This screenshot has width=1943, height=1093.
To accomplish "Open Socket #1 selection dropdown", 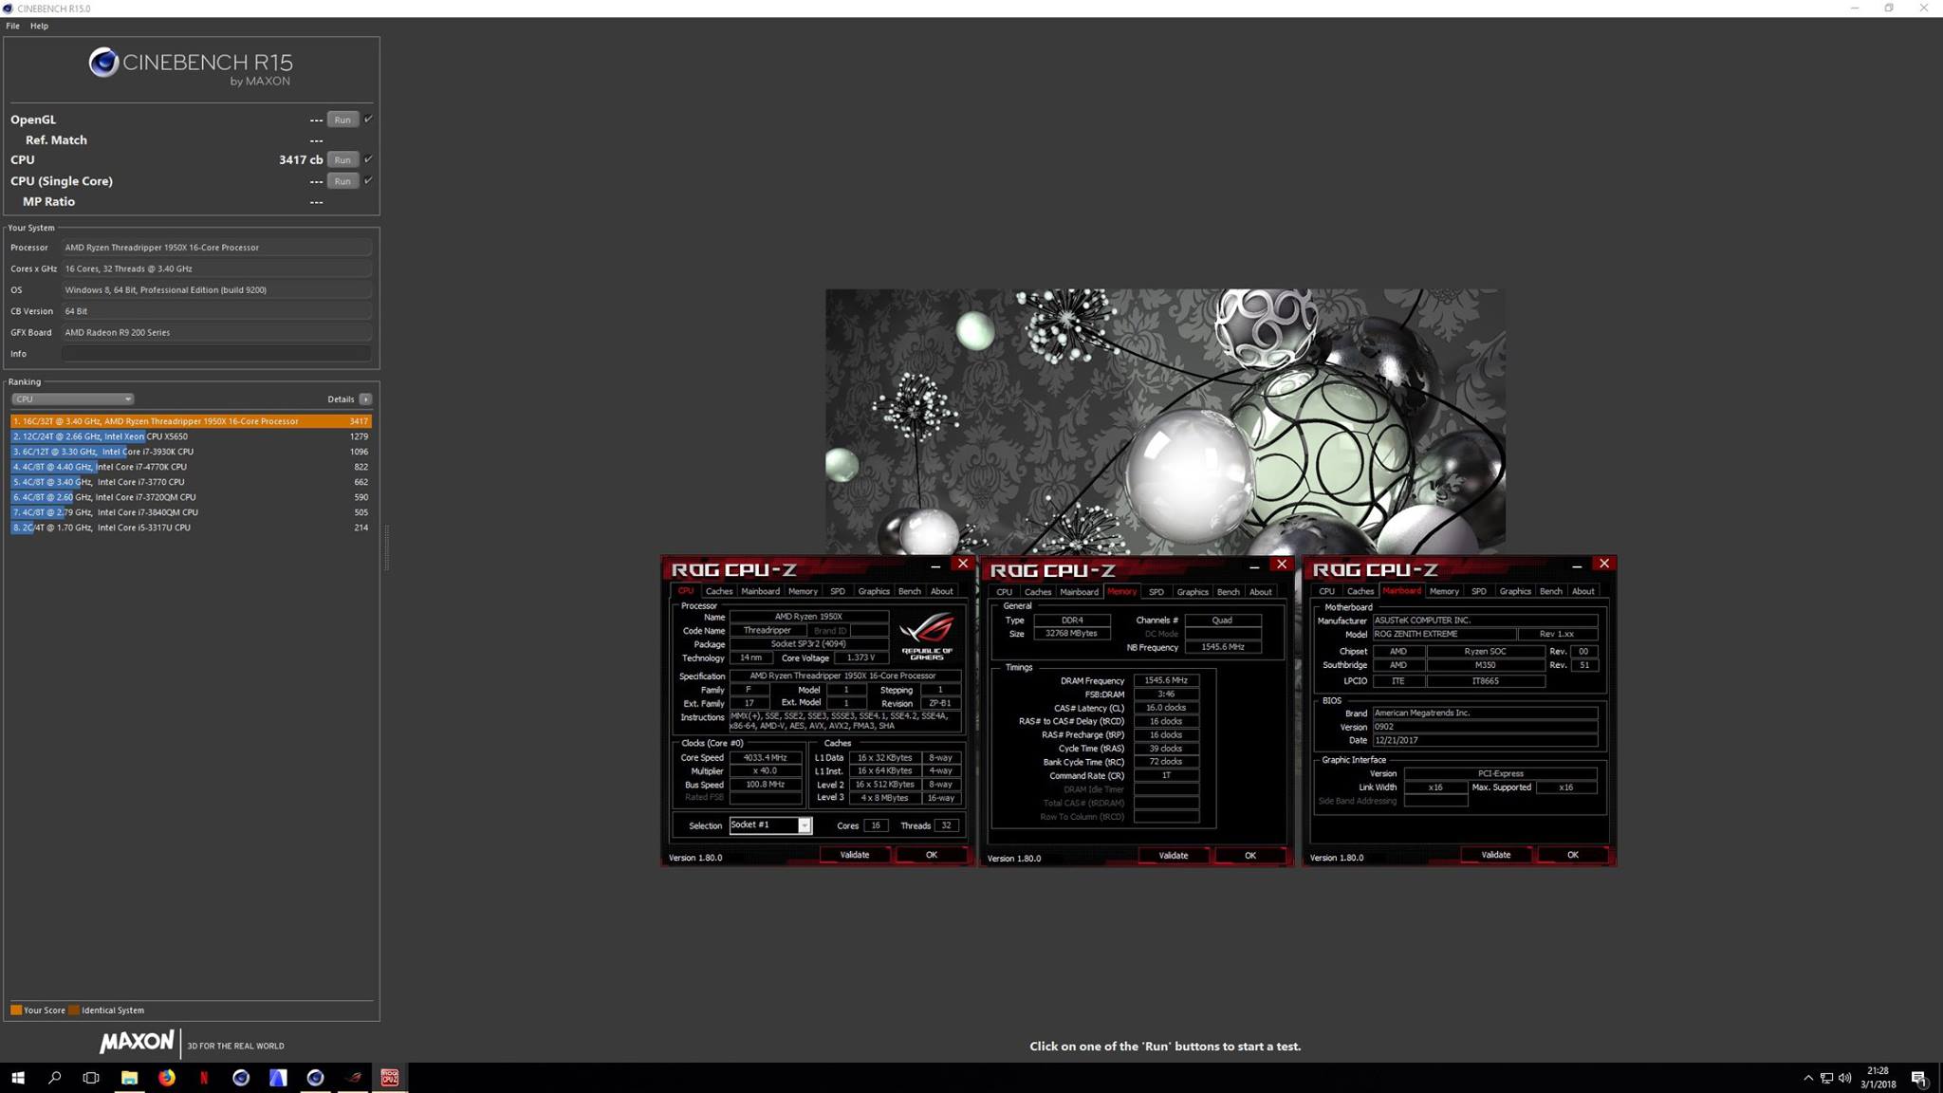I will [x=770, y=825].
